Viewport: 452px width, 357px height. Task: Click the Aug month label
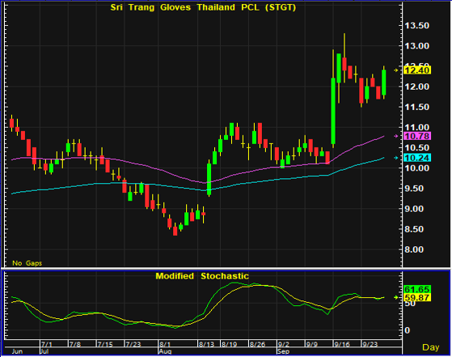coord(165,351)
